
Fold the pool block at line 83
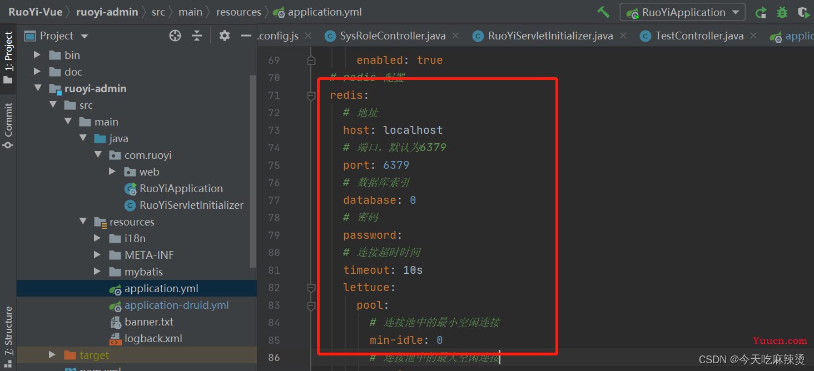pos(311,305)
